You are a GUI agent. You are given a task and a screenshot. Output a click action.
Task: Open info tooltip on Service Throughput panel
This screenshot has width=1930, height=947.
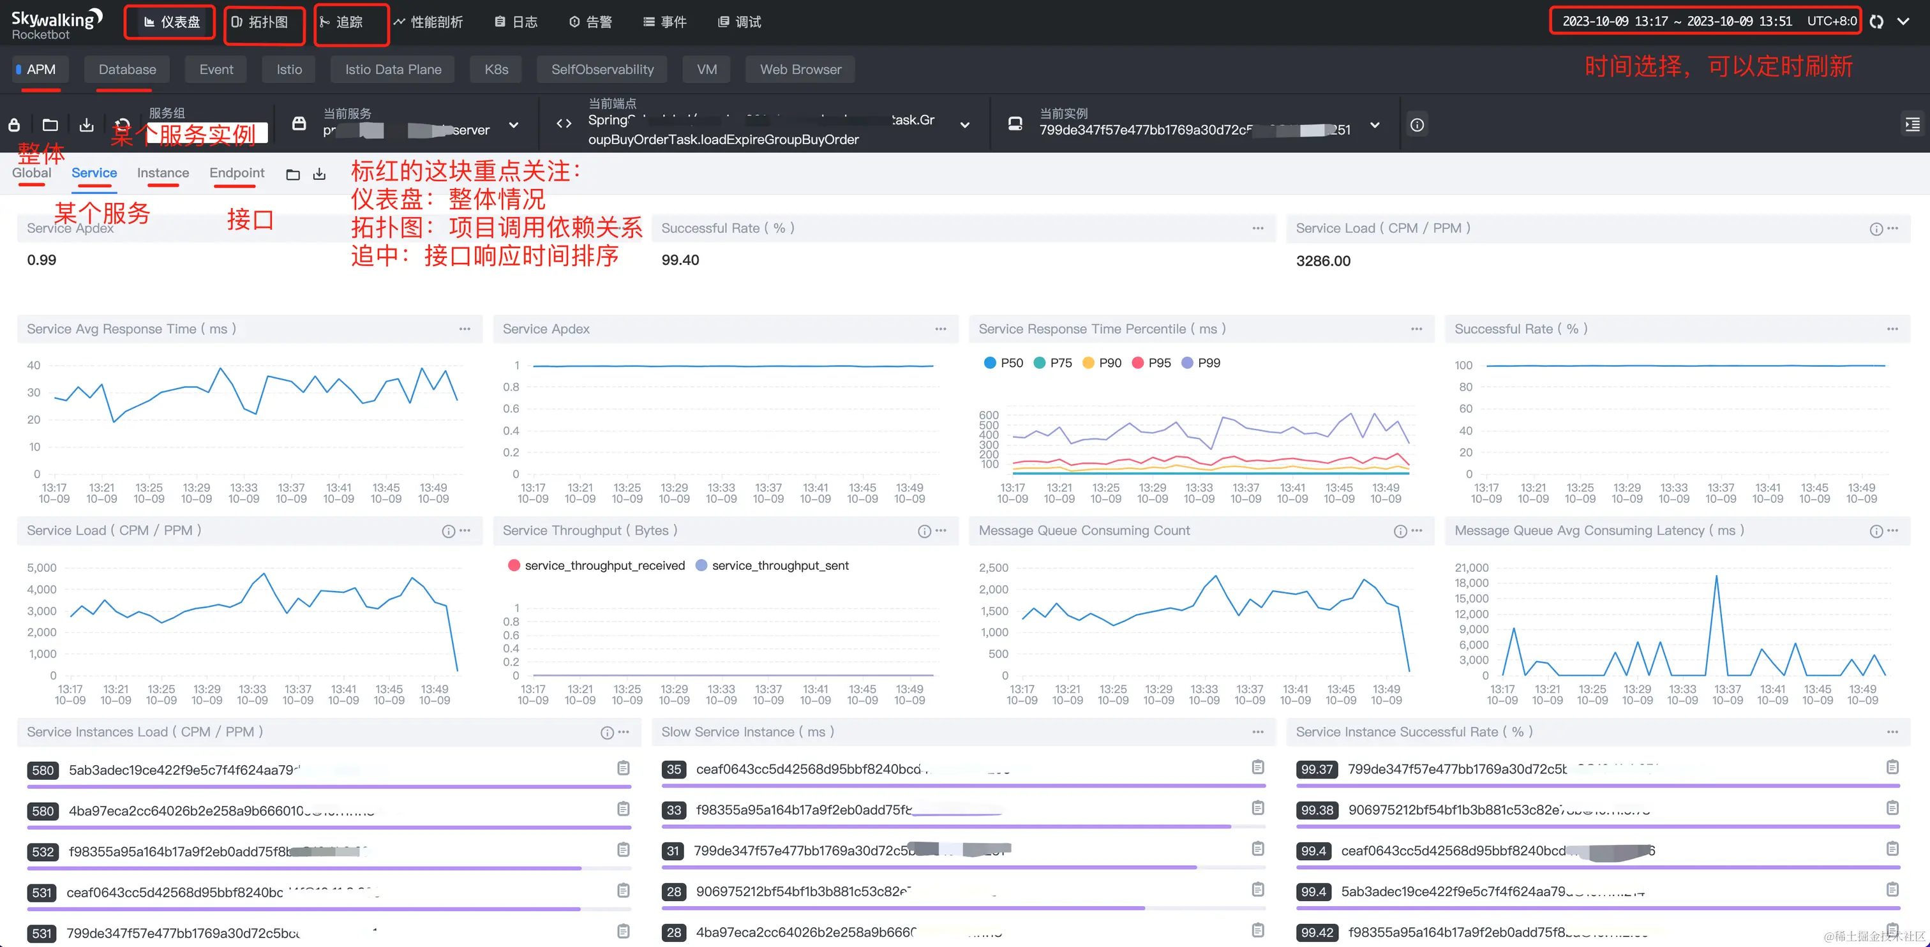(x=924, y=531)
